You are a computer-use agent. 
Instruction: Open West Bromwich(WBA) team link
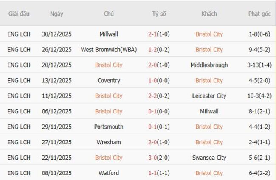(109, 49)
